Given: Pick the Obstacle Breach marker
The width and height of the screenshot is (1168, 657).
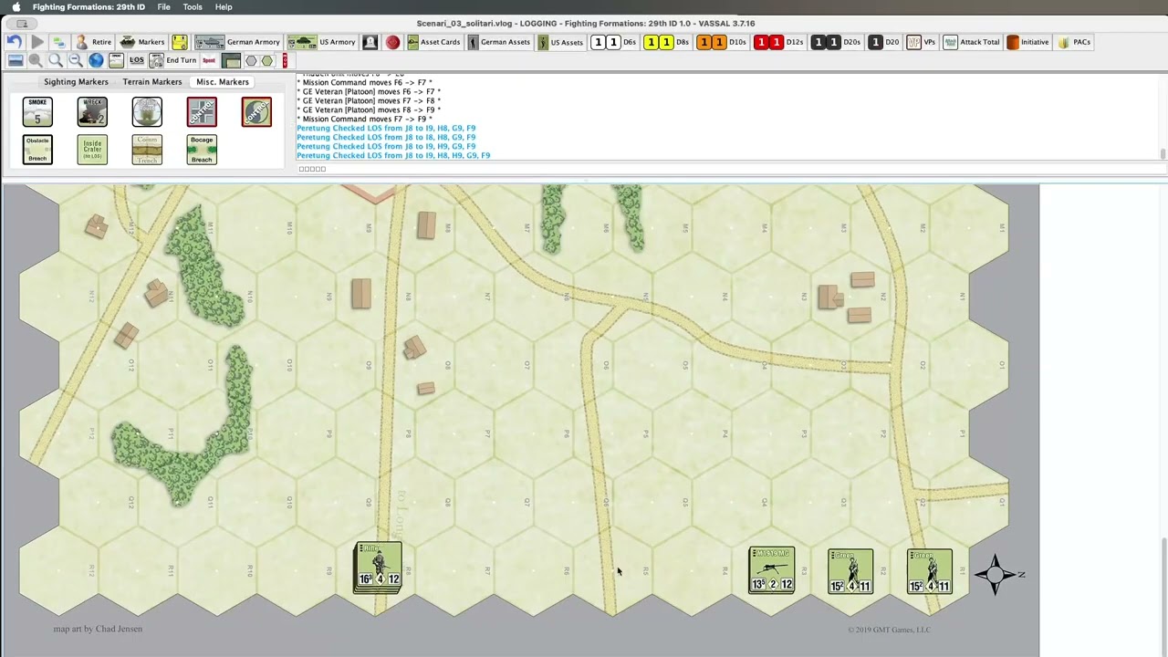Looking at the screenshot, I should [x=37, y=150].
